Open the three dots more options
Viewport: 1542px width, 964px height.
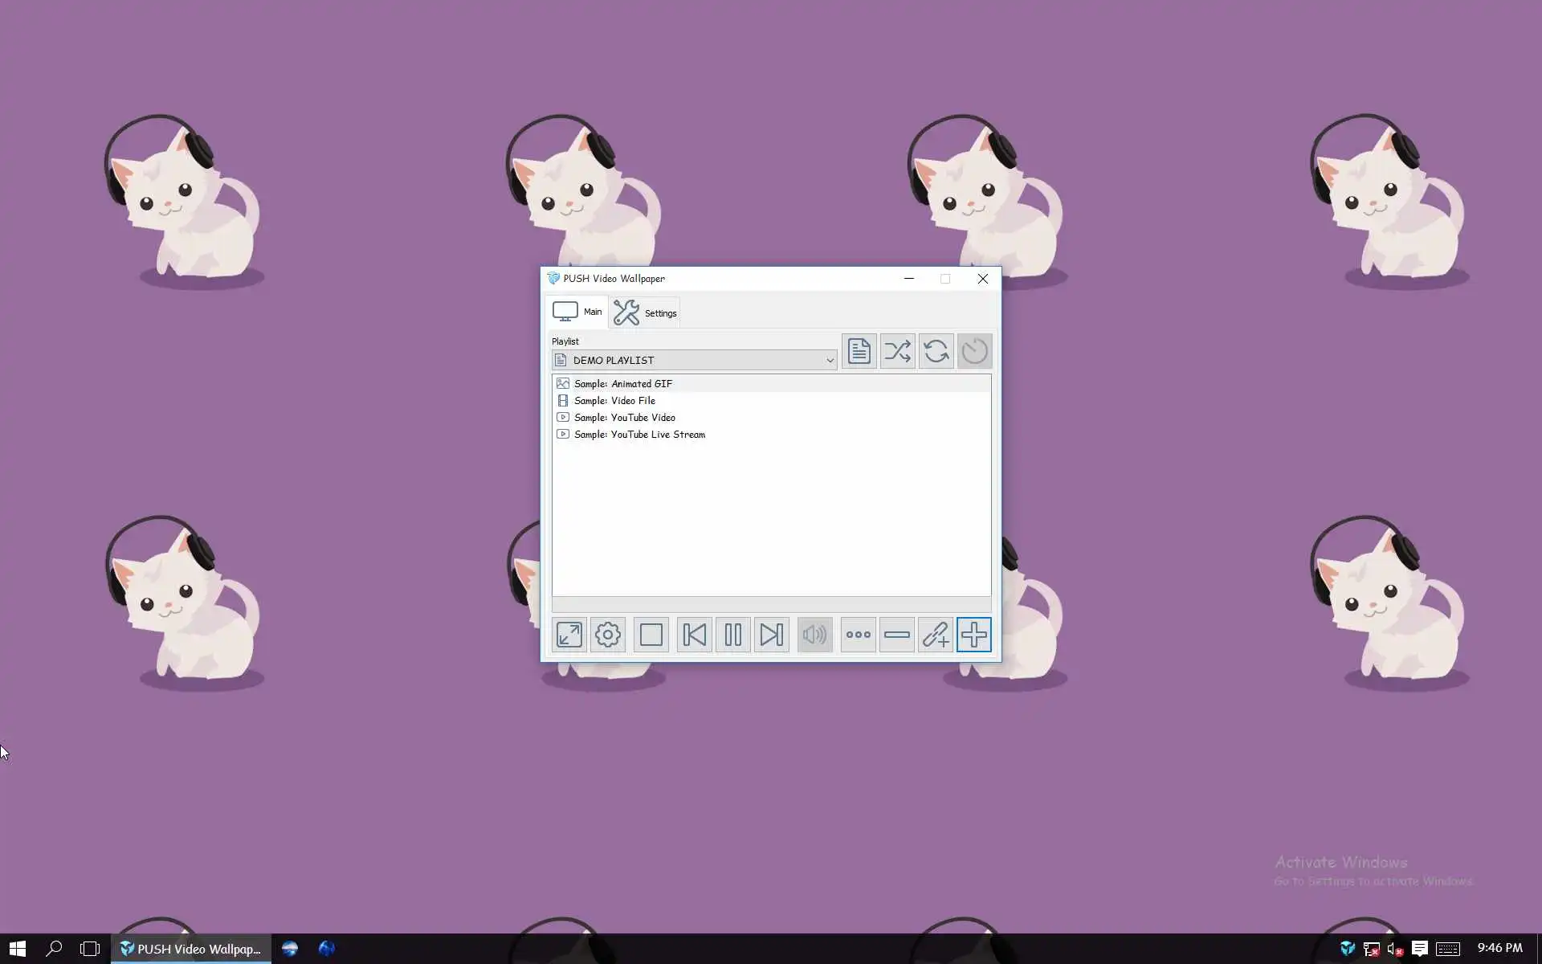pos(858,635)
